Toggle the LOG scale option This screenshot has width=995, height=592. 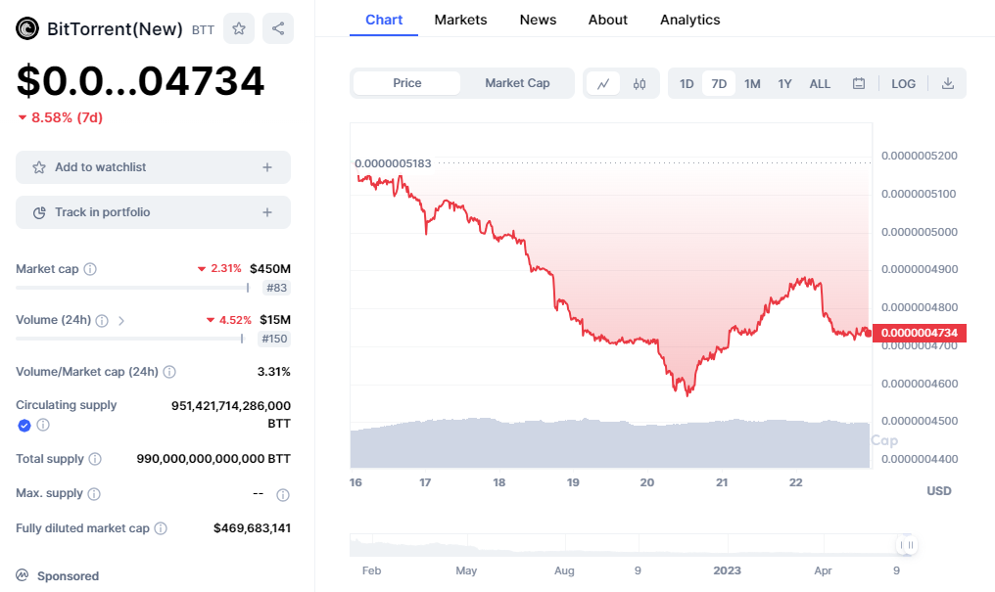[903, 84]
